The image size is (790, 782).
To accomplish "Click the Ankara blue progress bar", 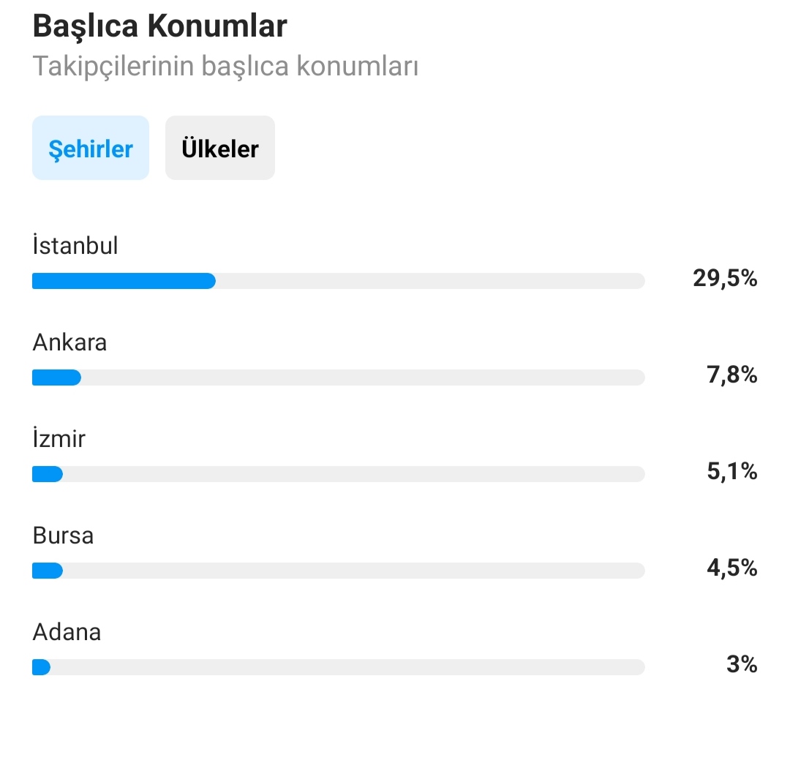I will tap(56, 377).
